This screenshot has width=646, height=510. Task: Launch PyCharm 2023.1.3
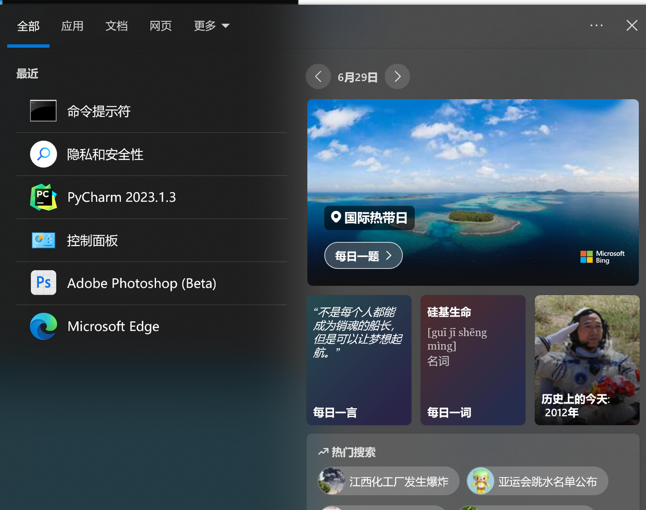(x=122, y=197)
